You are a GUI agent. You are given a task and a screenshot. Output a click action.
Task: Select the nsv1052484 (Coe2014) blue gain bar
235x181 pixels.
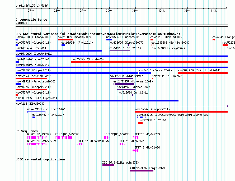pos(59,51)
